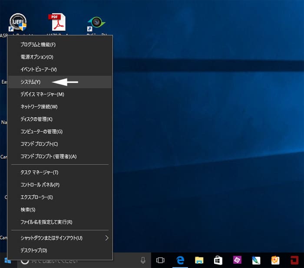Open コマンド プロンプト (管理者)(A) entry
Viewport: 304px width, 268px height.
point(48,157)
